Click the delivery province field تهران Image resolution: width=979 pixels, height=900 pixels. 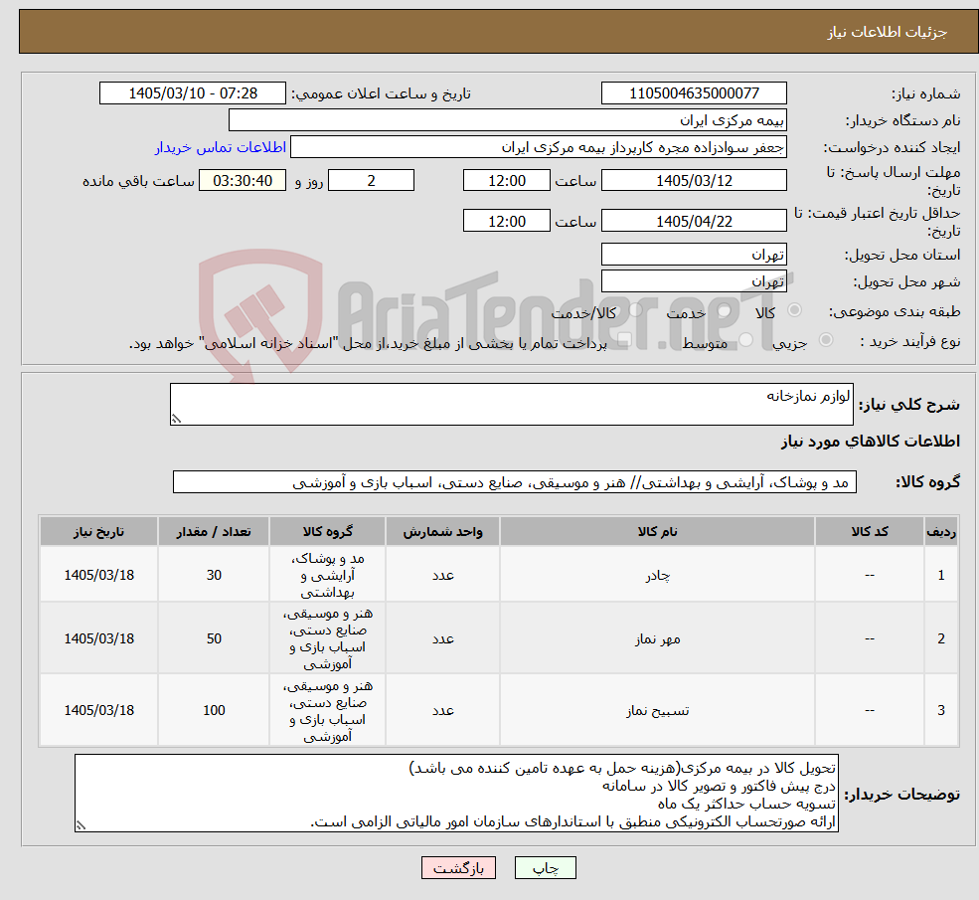[694, 255]
